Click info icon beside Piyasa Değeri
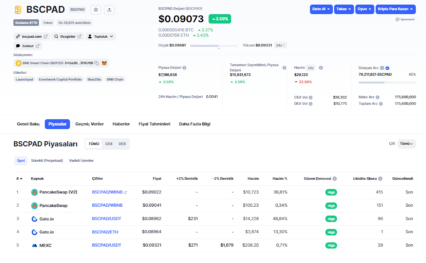Viewport: 426px width, 263px height. (x=184, y=68)
